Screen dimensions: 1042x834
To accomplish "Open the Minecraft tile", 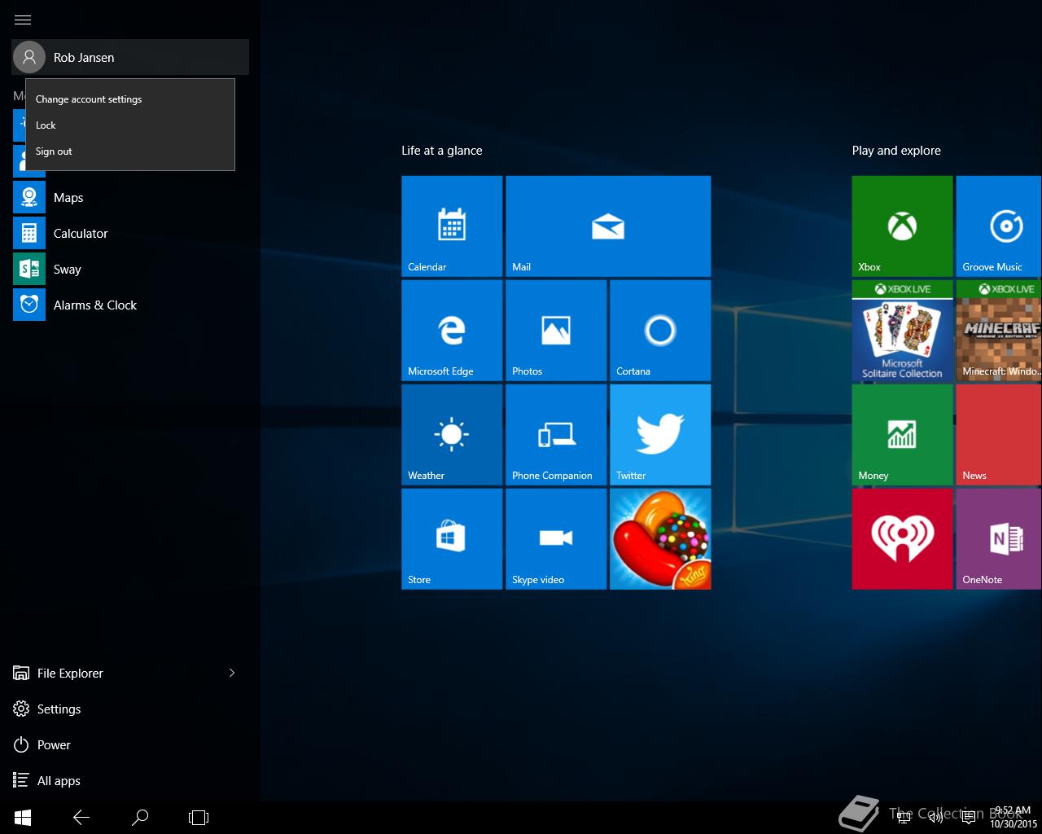I will pyautogui.click(x=999, y=331).
